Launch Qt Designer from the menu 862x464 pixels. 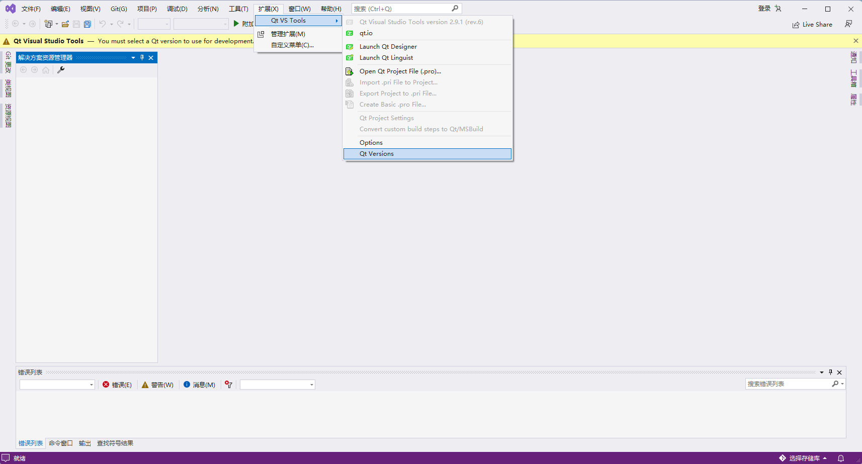388,46
